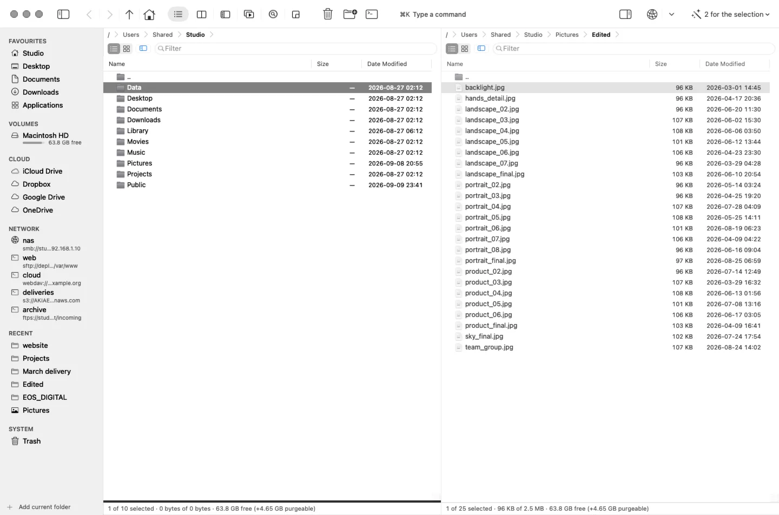Open Terminal from the toolbar
The height and width of the screenshot is (515, 779).
[372, 14]
